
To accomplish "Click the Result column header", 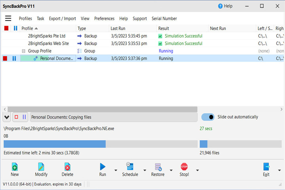I will 182,28.
